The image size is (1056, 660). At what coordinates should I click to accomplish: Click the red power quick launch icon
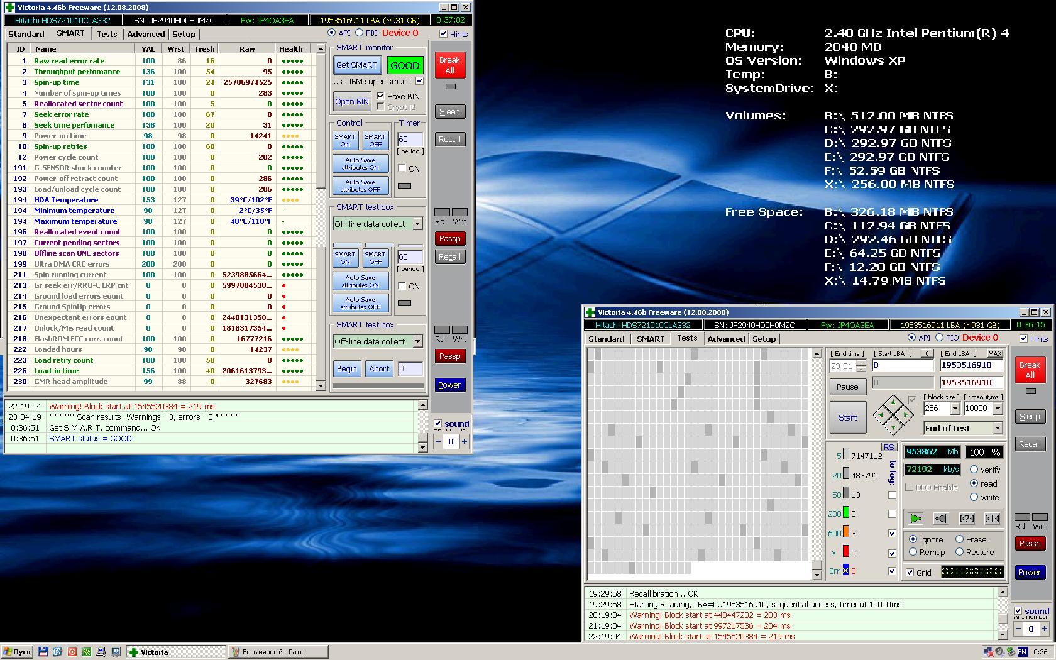(72, 652)
